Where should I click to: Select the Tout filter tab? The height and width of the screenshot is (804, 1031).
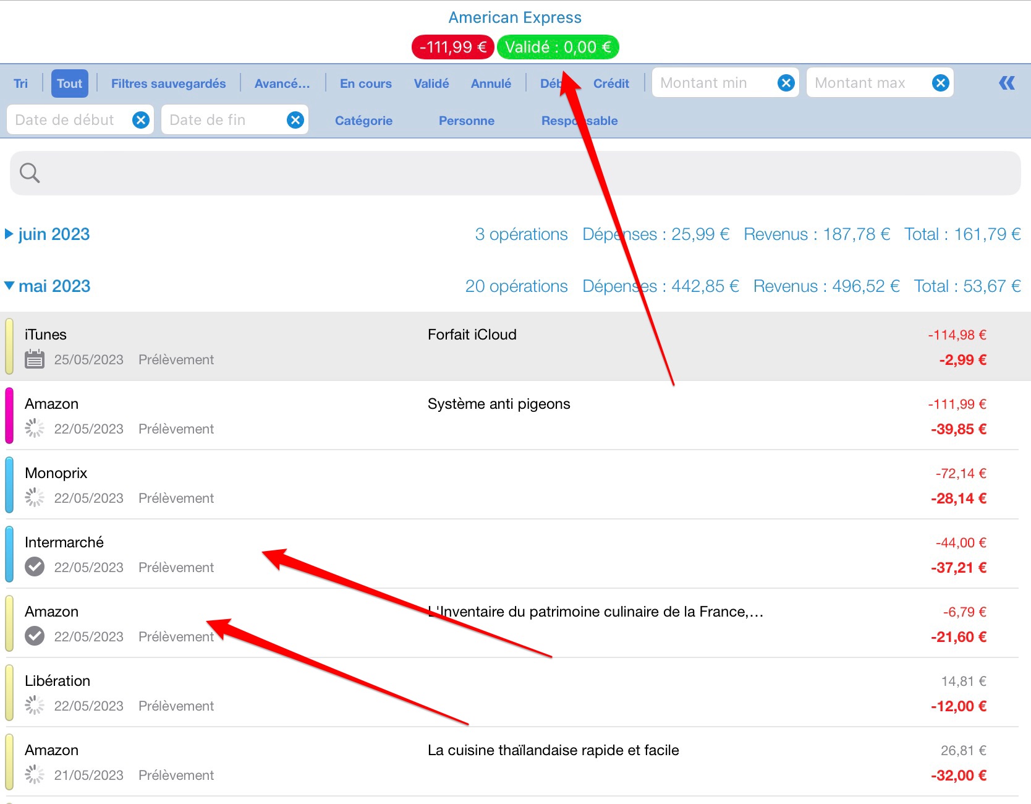point(69,83)
